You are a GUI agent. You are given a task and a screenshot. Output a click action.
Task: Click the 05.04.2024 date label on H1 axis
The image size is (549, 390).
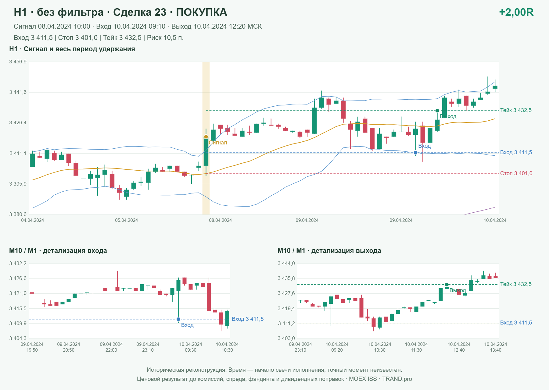click(x=126, y=220)
